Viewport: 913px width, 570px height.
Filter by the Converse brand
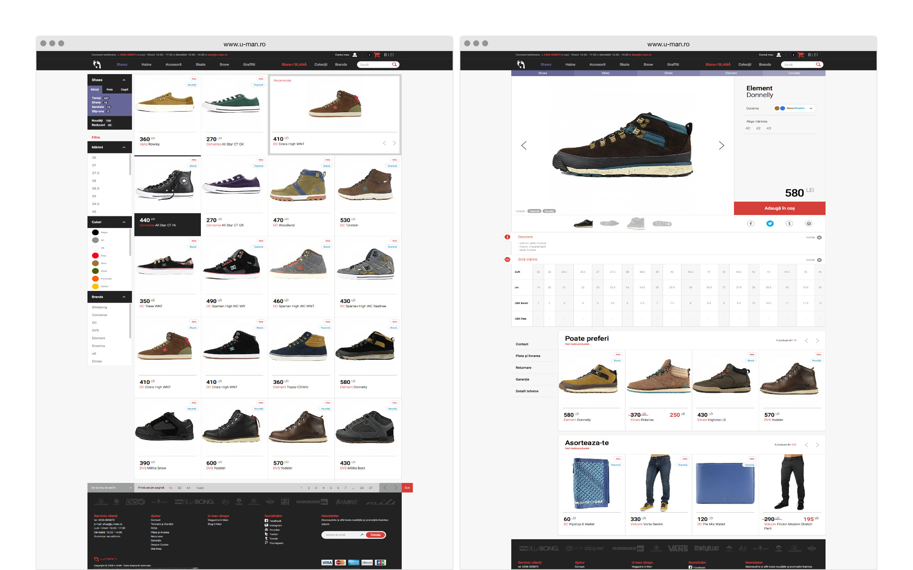coord(100,315)
